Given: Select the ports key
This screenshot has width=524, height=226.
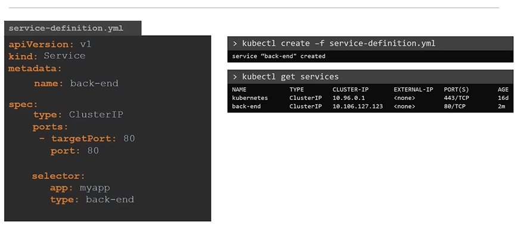Looking at the screenshot, I should click(50, 127).
